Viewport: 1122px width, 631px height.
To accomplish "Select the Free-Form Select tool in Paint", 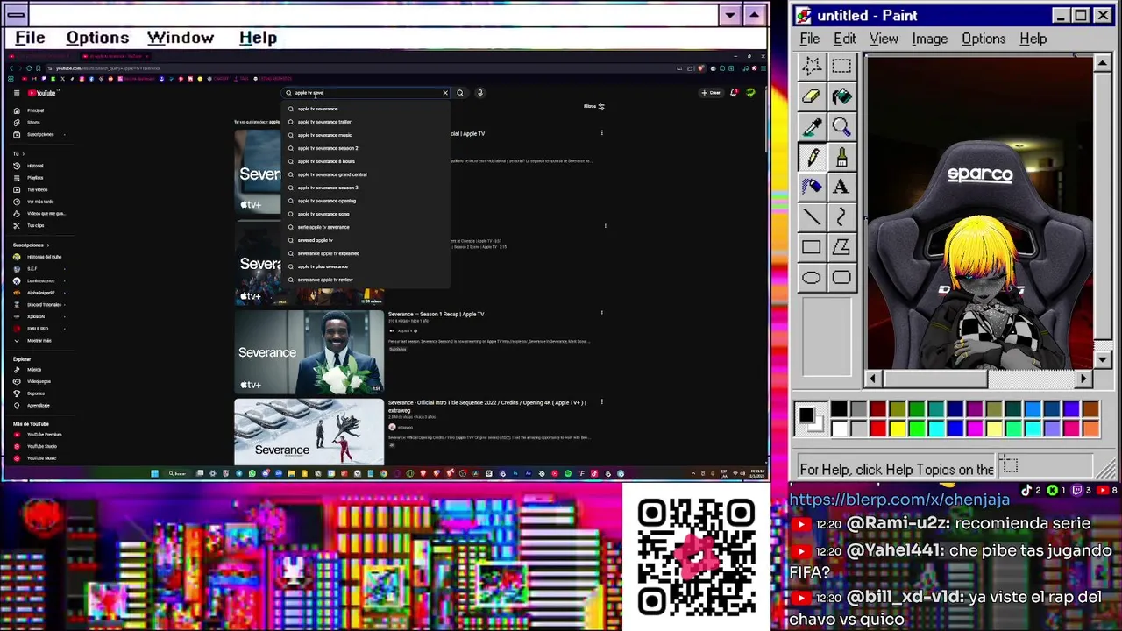I will pyautogui.click(x=812, y=66).
